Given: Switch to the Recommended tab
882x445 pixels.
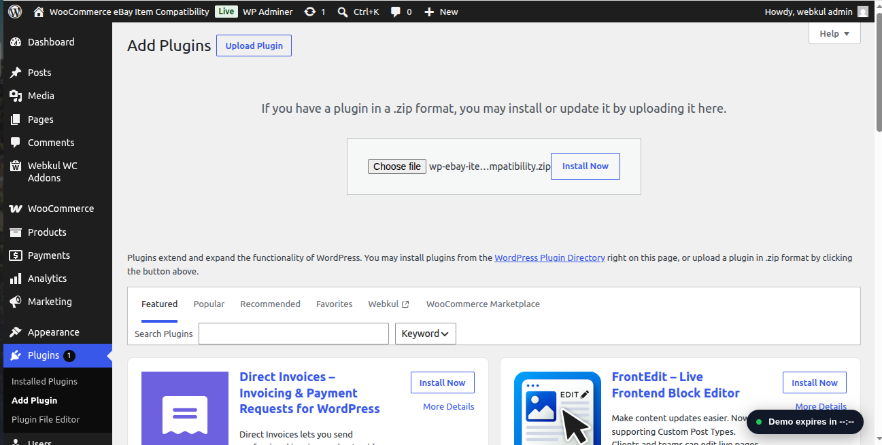Looking at the screenshot, I should tap(270, 304).
